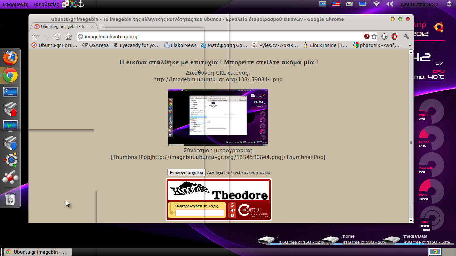
Task: Switch to the audio CAPTCHA challenge
Action: 232,210
